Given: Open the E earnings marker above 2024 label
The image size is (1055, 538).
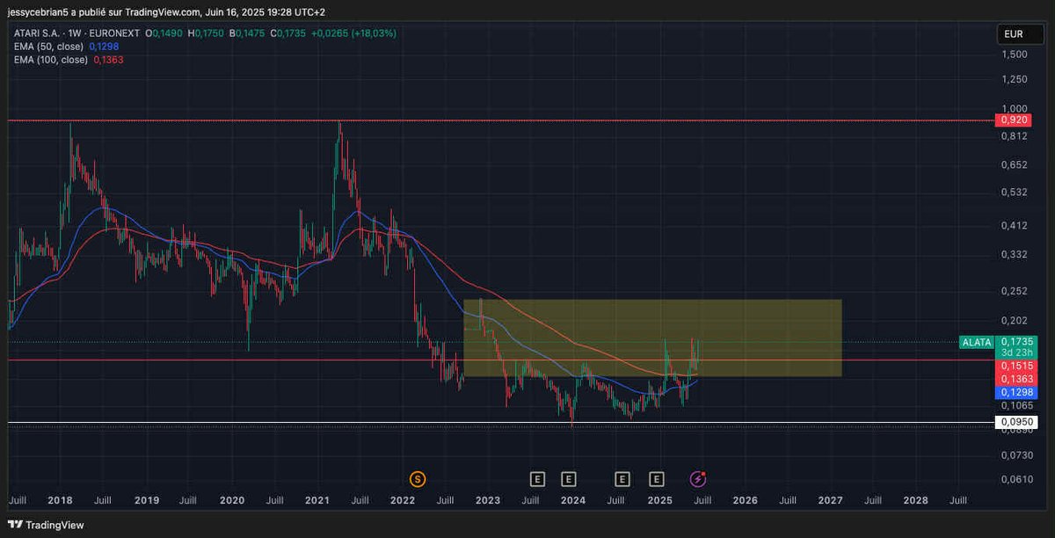Looking at the screenshot, I should point(569,479).
